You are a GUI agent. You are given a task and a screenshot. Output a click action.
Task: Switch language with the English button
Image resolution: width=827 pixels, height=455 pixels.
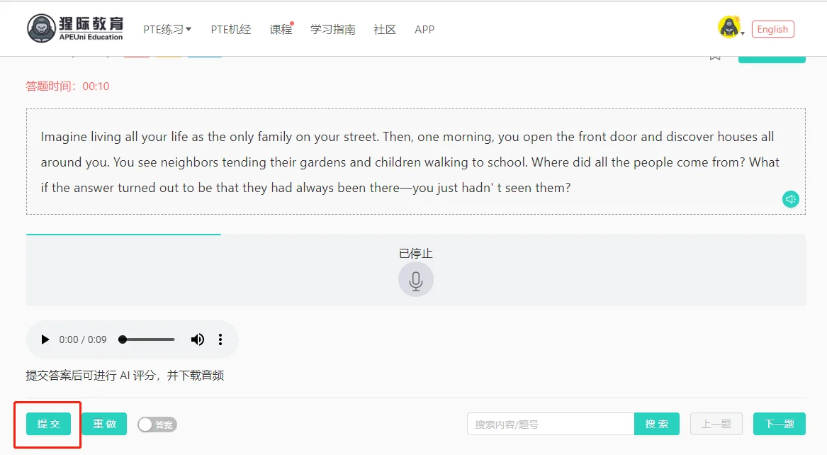(x=772, y=29)
